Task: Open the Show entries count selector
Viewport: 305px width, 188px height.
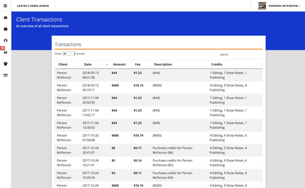Action: click(x=69, y=54)
